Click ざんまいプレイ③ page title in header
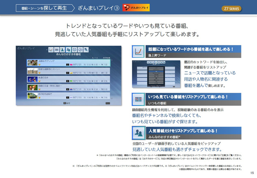257x178 pixels. pos(98,8)
